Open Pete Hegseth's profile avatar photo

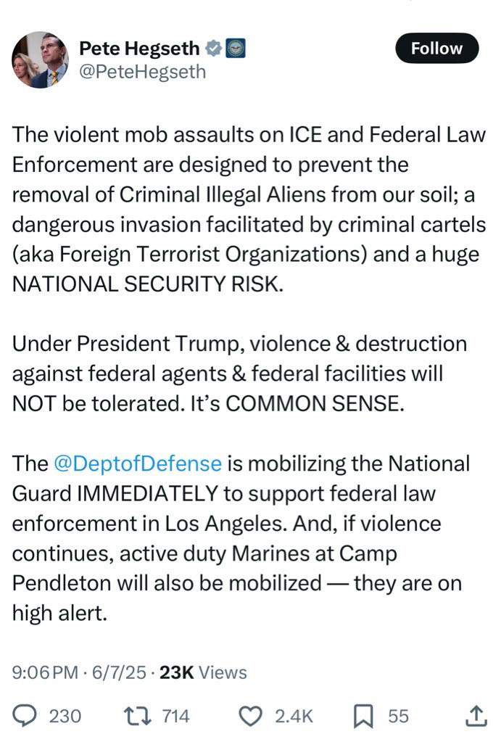[40, 59]
